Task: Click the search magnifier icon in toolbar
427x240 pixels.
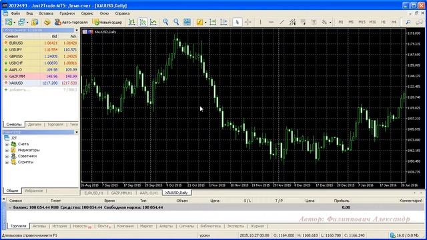Action: (x=408, y=22)
